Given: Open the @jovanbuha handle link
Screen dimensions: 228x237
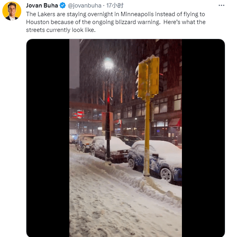Looking at the screenshot, I should pyautogui.click(x=85, y=6).
